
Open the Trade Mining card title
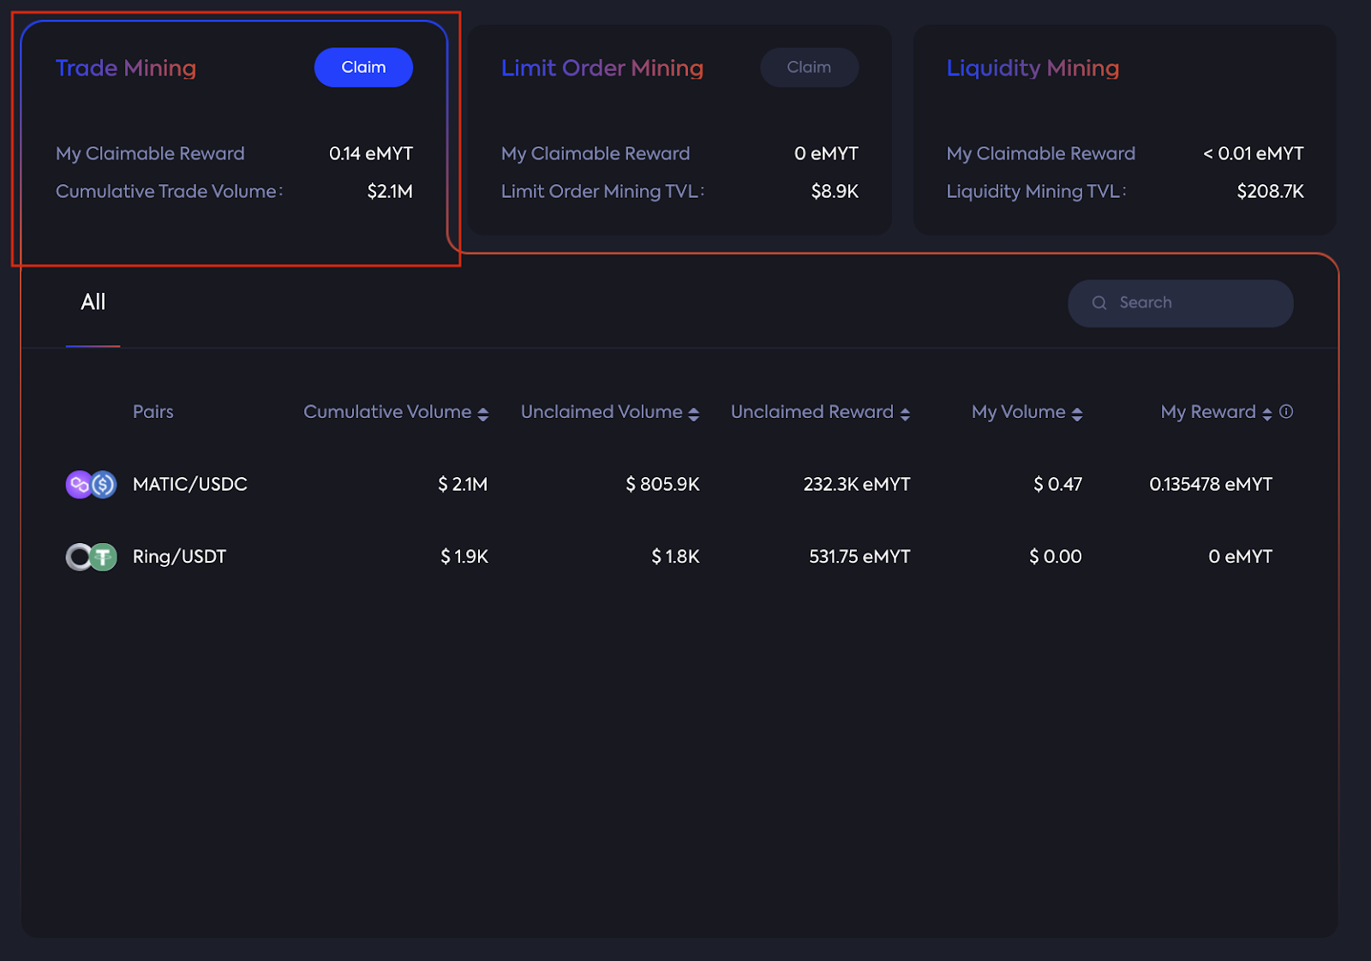[126, 68]
